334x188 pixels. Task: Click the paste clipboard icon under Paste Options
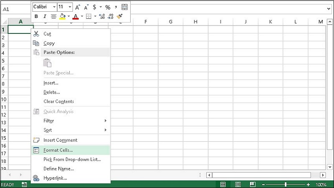47,63
